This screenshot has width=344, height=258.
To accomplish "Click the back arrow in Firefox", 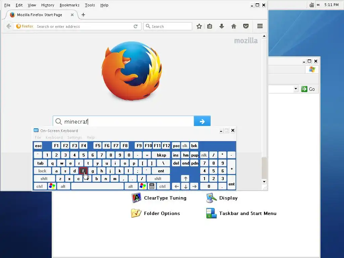I will pyautogui.click(x=9, y=26).
